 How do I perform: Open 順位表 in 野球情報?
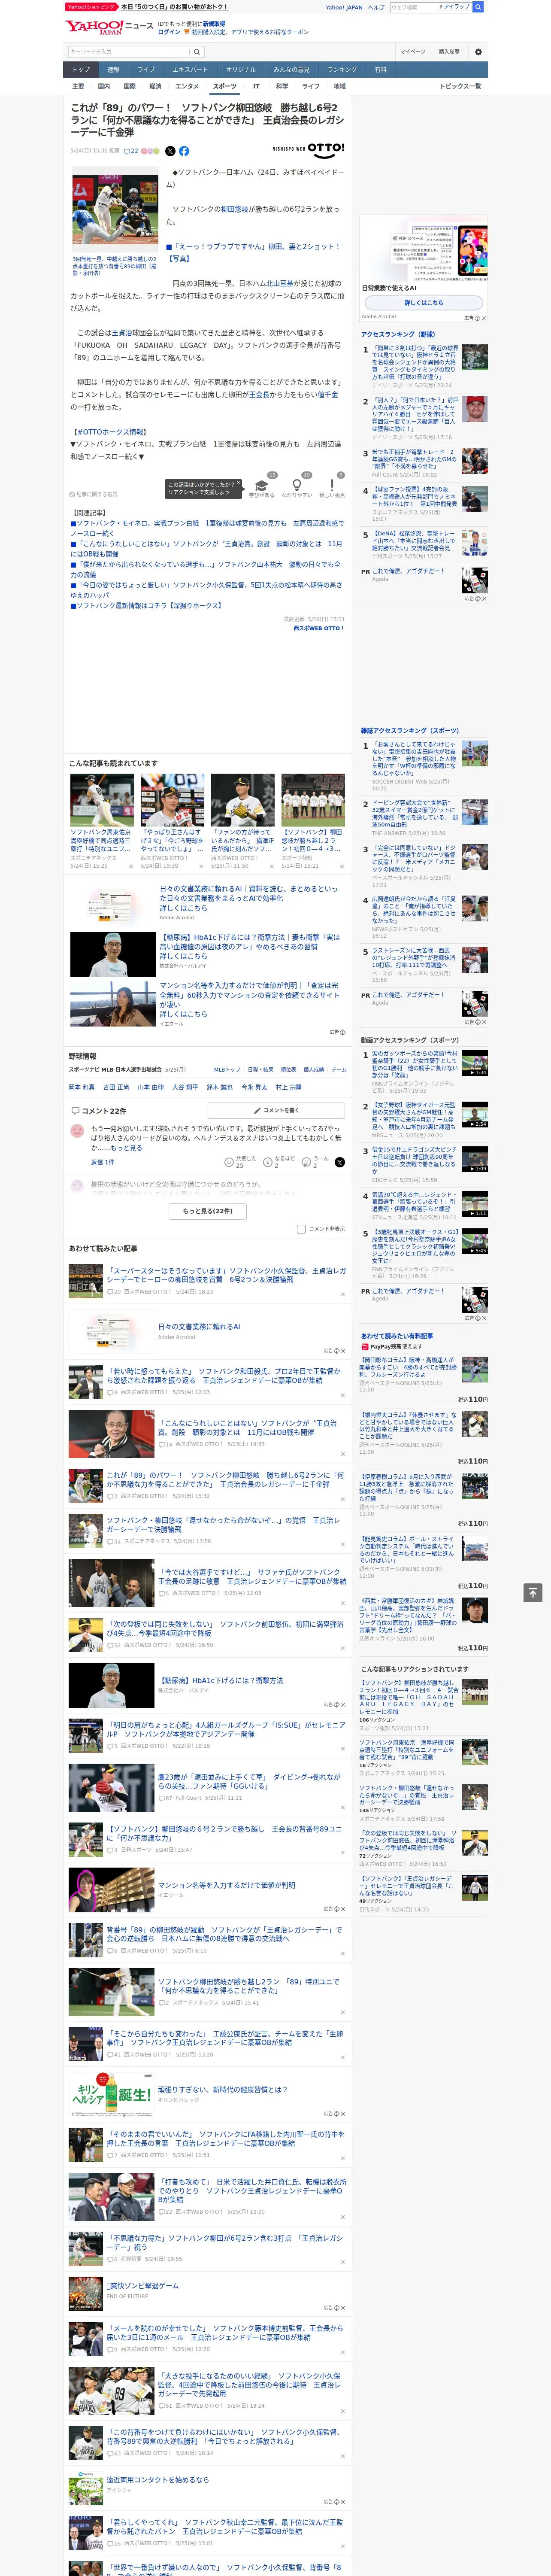[x=288, y=1069]
